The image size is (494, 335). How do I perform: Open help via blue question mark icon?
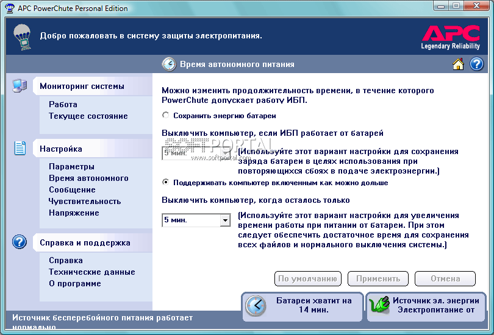[x=477, y=64]
